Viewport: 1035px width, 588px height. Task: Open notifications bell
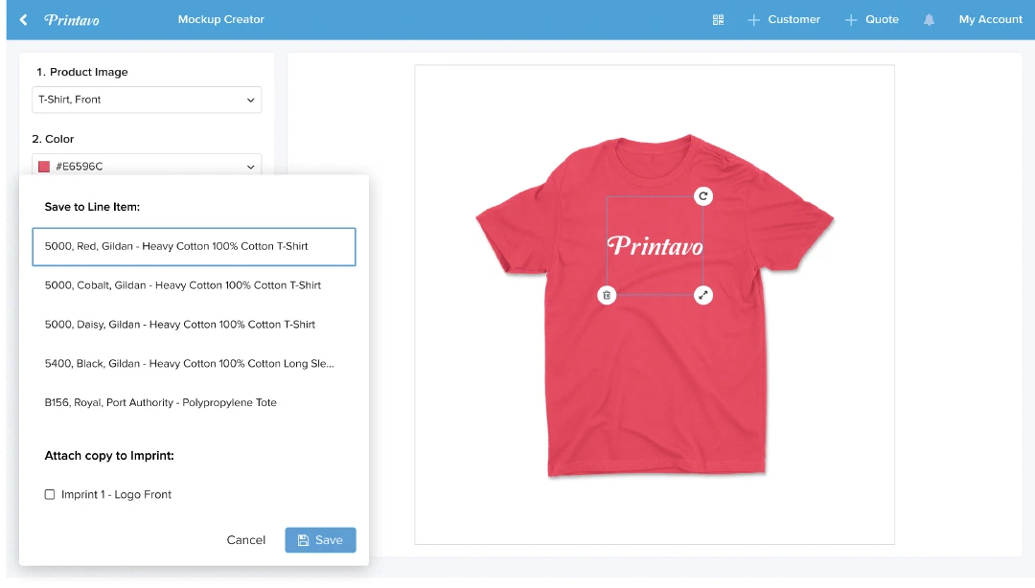click(x=929, y=20)
